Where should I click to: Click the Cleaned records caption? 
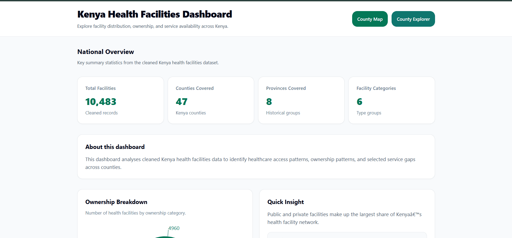[102, 113]
